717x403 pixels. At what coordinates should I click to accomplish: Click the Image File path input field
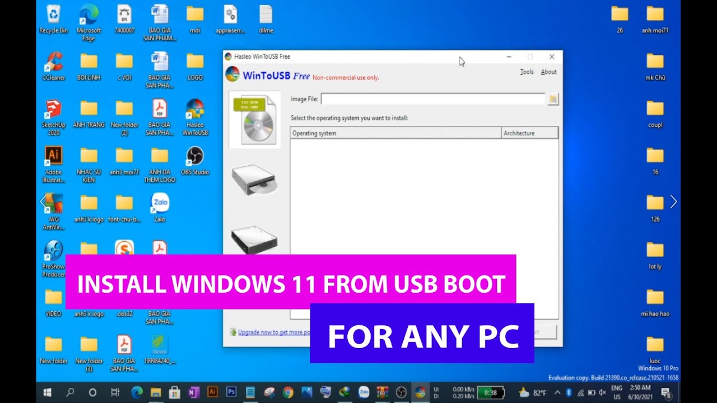coord(433,99)
